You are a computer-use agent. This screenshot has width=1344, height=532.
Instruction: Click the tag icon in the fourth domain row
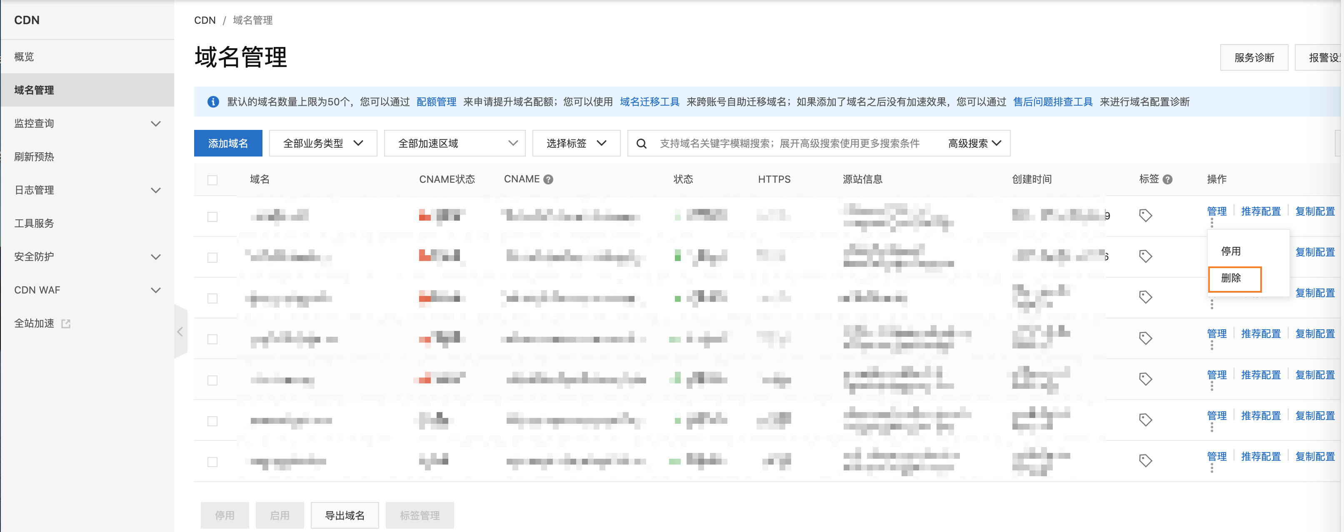(x=1145, y=338)
